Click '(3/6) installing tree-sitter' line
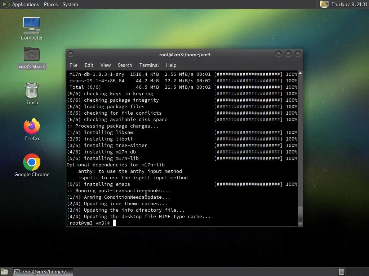The width and height of the screenshot is (369, 276). 107,146
